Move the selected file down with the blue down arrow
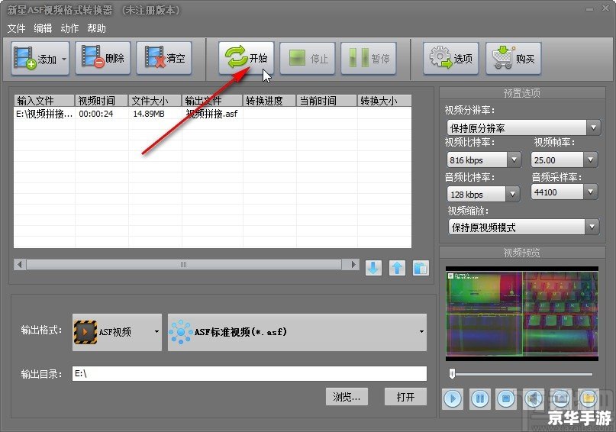 click(373, 268)
